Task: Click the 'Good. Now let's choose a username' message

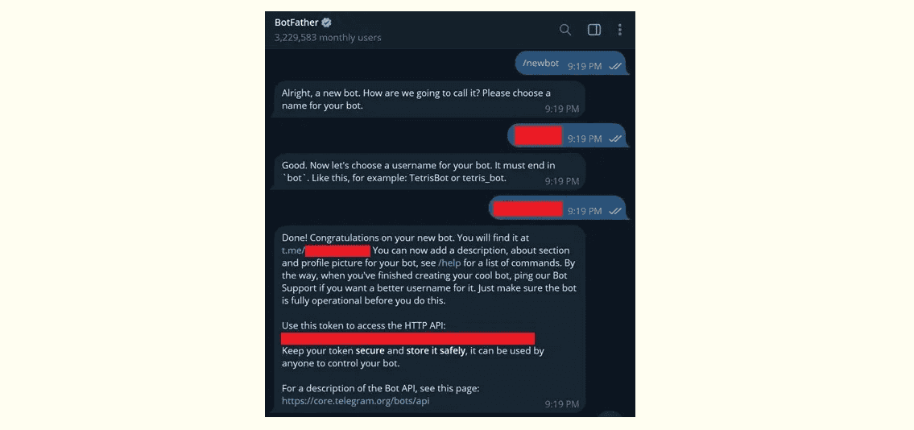Action: coord(428,172)
